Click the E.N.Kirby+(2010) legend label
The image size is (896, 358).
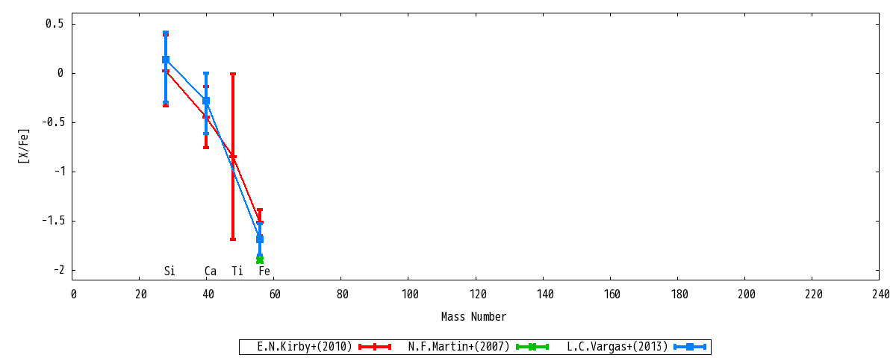305,347
